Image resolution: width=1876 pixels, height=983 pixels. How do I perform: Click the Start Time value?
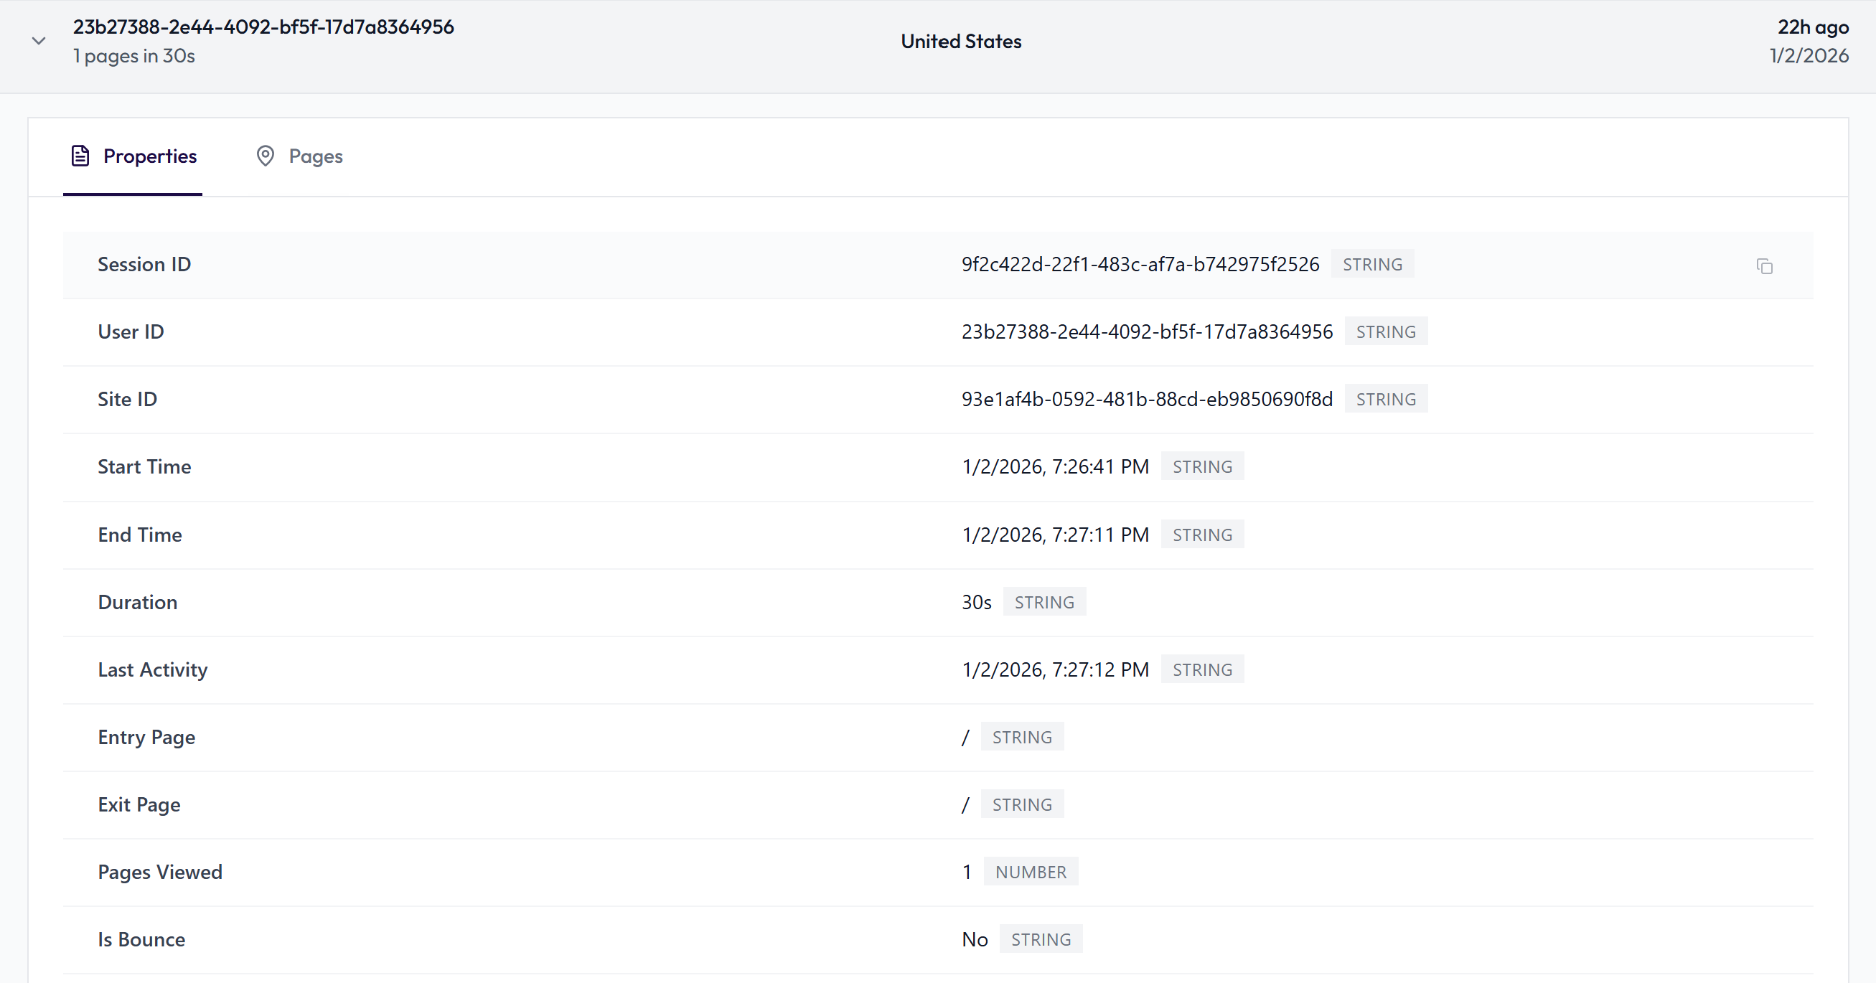point(1055,466)
